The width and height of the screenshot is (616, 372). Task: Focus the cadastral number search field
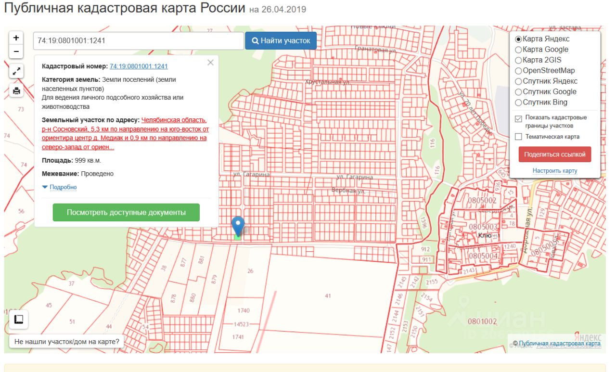[x=139, y=41]
